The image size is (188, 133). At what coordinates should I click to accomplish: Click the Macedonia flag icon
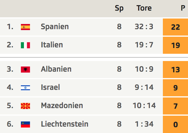click(x=26, y=106)
